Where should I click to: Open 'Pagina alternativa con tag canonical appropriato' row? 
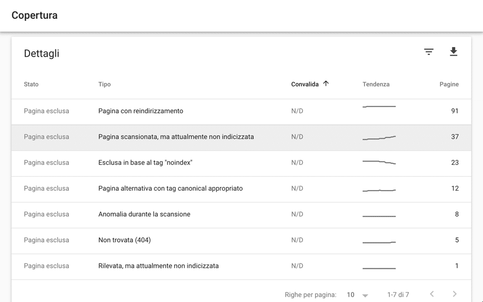(x=241, y=189)
